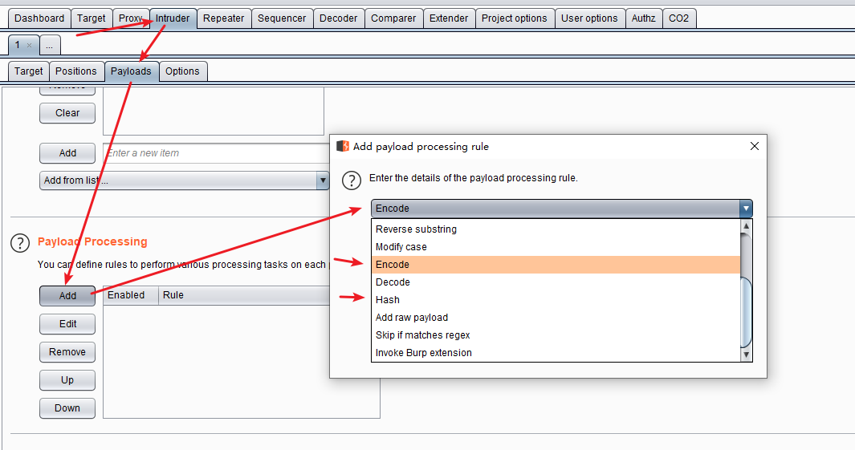Image resolution: width=855 pixels, height=450 pixels.
Task: Switch to the Repeater tab
Action: pos(224,18)
